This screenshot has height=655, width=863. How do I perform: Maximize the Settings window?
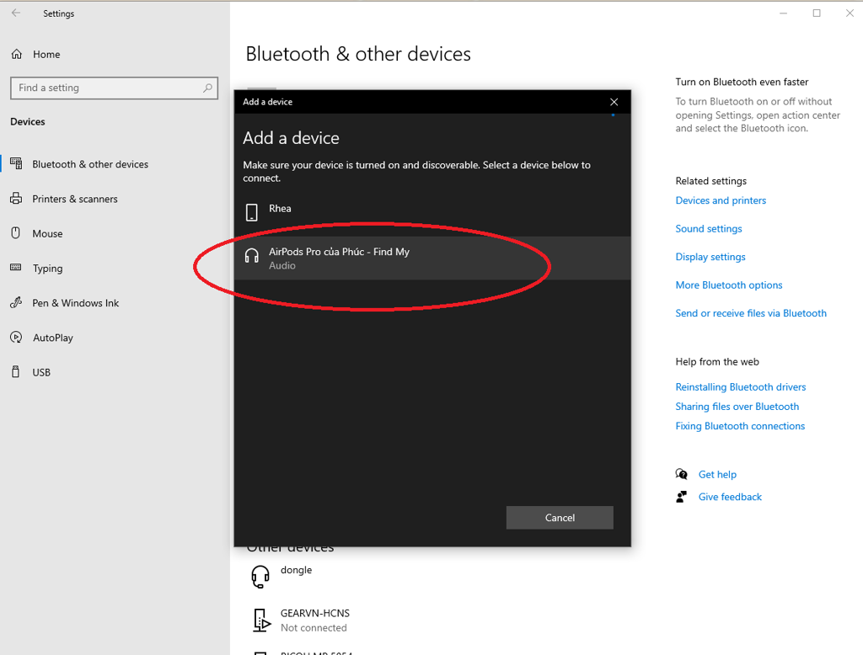pyautogui.click(x=816, y=13)
